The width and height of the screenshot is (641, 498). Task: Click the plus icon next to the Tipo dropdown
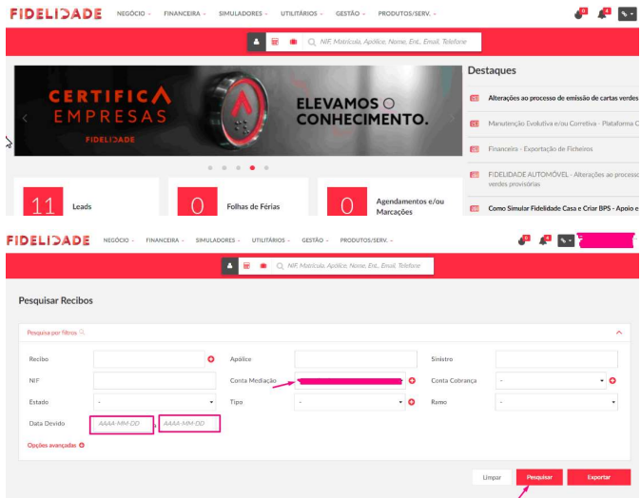[412, 402]
